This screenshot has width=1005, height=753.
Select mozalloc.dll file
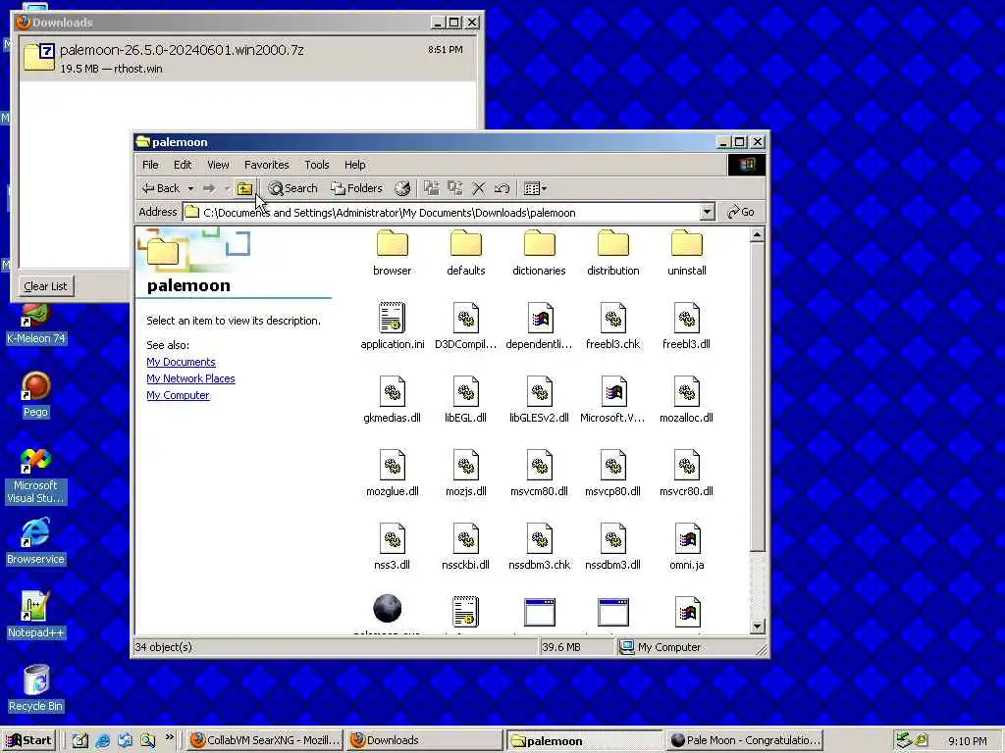(x=686, y=400)
